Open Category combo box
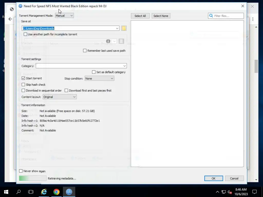Image resolution: width=263 pixels, height=197 pixels. pyautogui.click(x=81, y=66)
